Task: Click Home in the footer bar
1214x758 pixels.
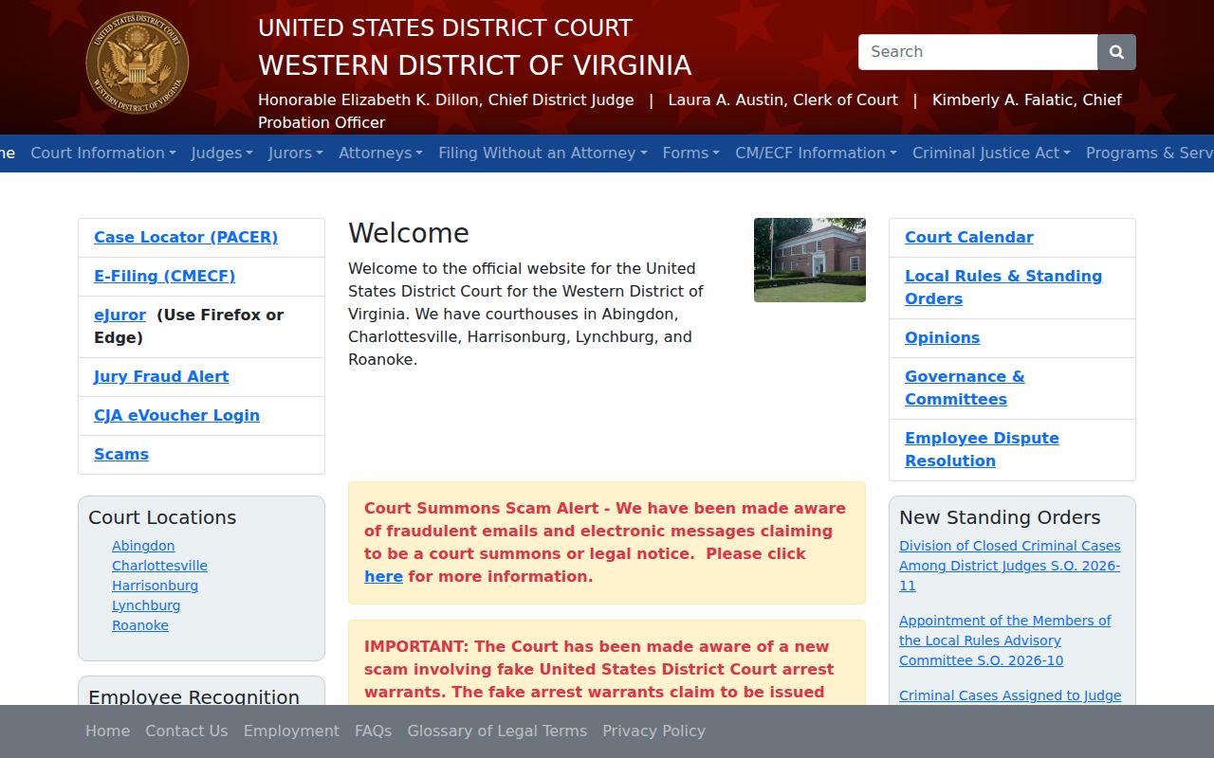Action: (x=107, y=731)
